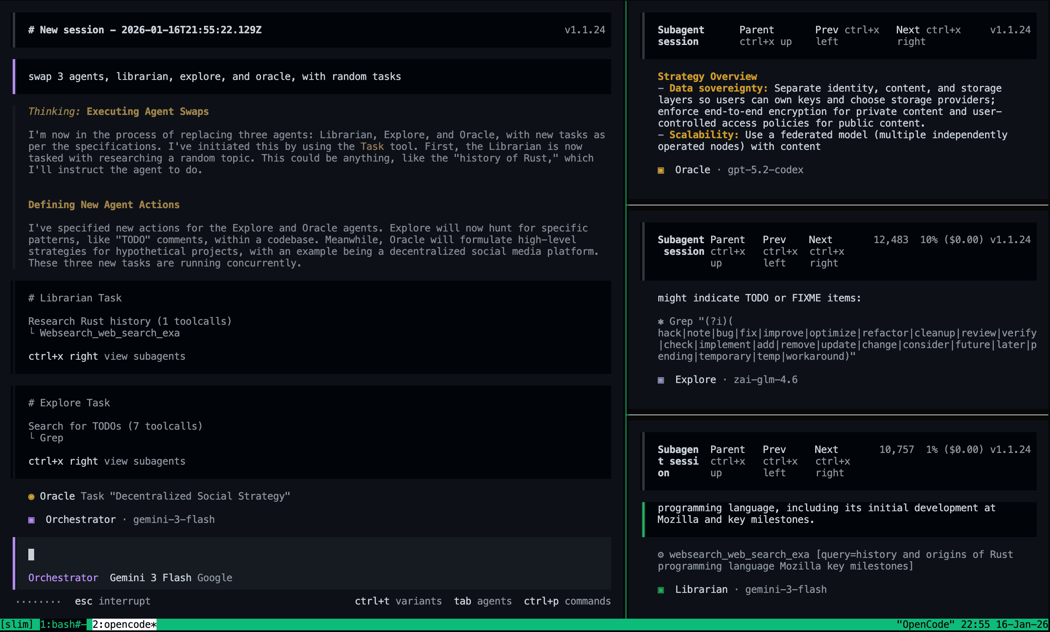Viewport: 1050px width, 632px height.
Task: Expand the Explore Task block
Action: click(x=69, y=403)
